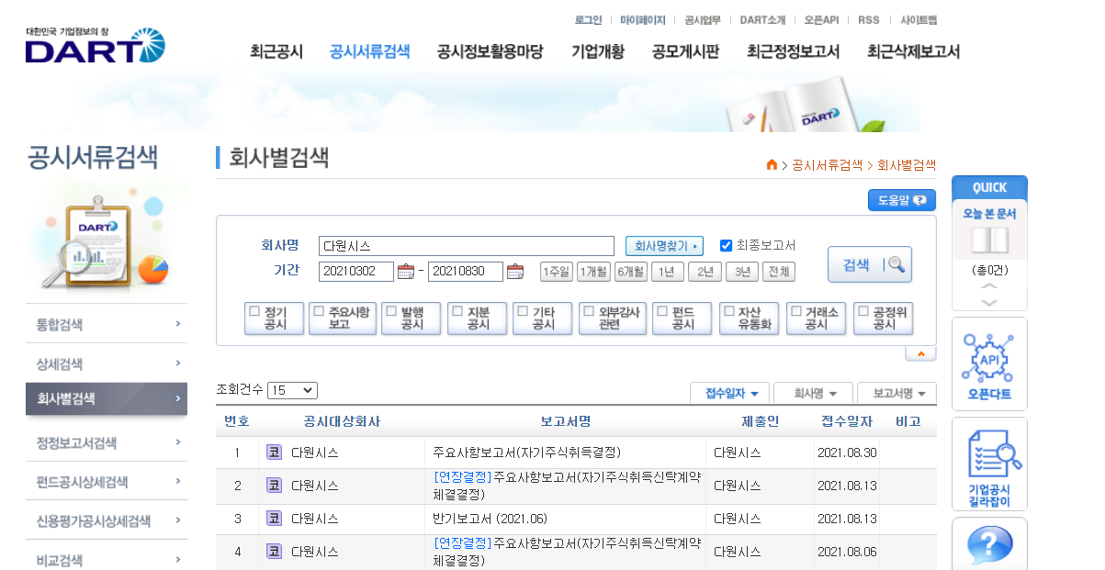
Task: Click the quick panel up arrow
Action: point(989,286)
